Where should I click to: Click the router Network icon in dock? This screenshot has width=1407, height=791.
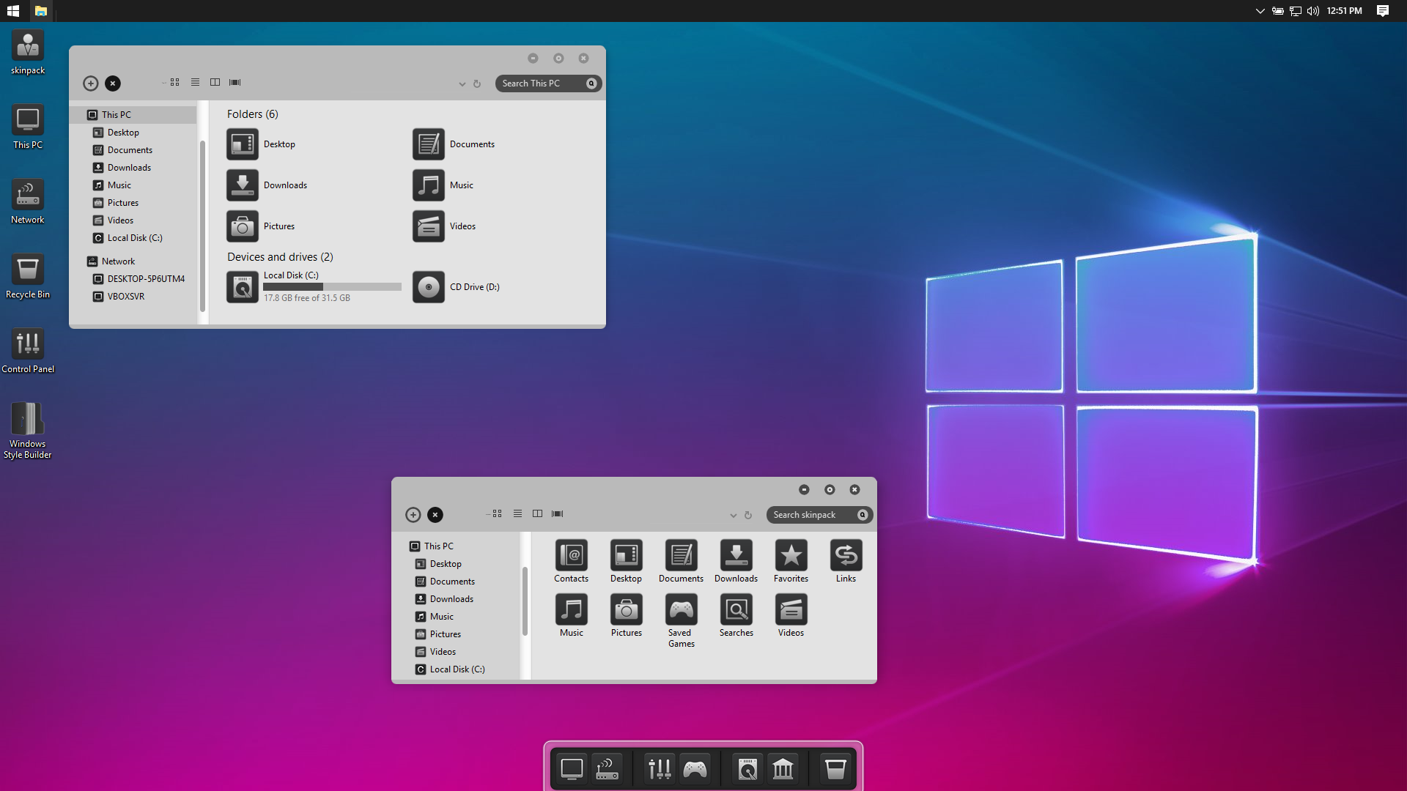click(x=607, y=769)
